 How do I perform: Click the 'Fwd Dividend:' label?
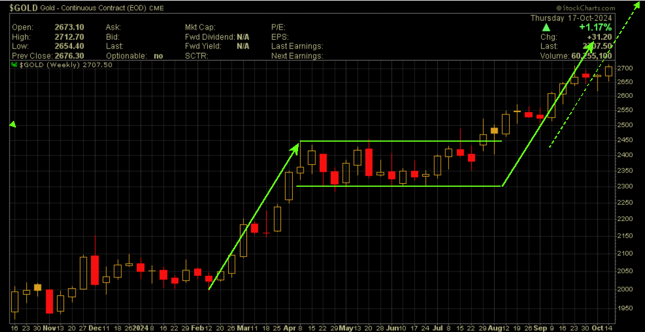(x=210, y=37)
